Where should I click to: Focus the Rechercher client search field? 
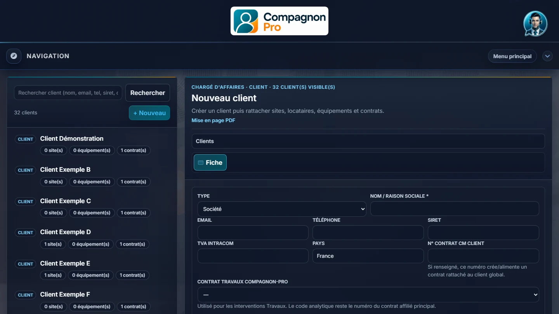(x=68, y=93)
